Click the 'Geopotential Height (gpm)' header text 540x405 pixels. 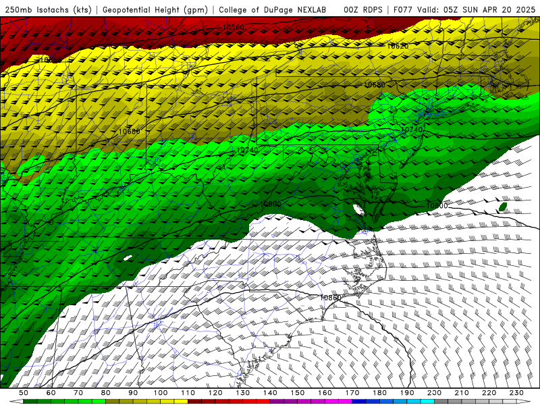click(155, 9)
